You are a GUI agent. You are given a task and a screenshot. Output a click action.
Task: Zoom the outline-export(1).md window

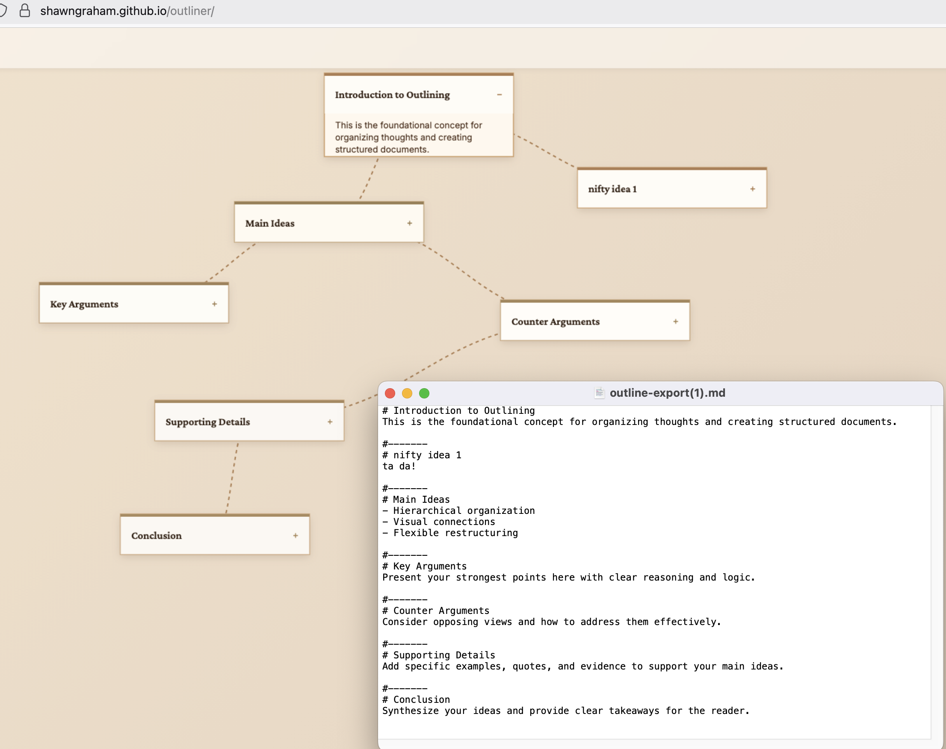coord(424,393)
